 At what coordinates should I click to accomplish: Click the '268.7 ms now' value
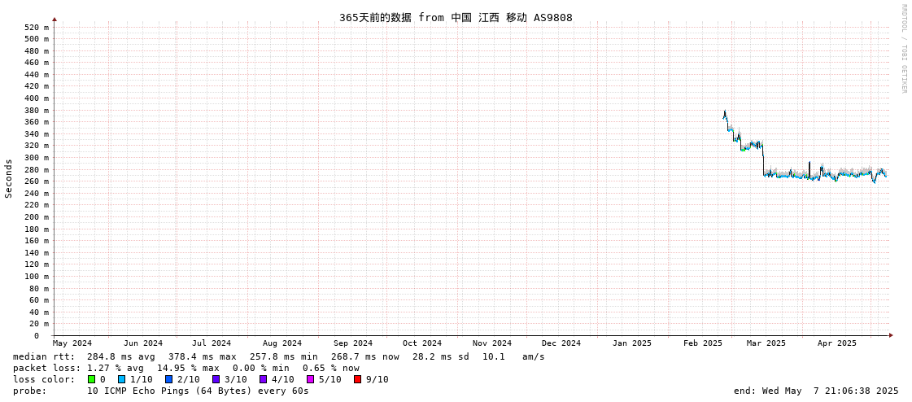(365, 356)
